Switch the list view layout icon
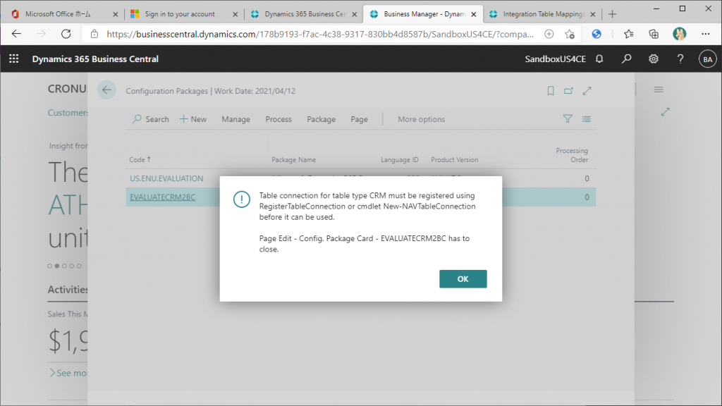This screenshot has height=406, width=722. (586, 118)
